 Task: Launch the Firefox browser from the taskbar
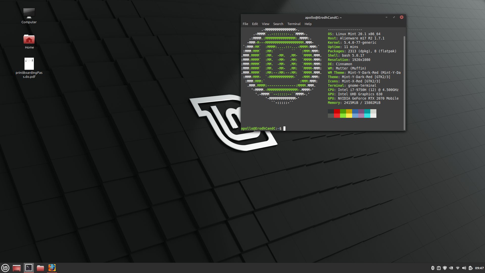point(52,268)
